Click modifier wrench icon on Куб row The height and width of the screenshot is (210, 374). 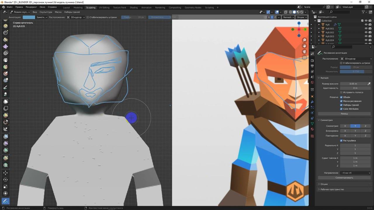335,24
